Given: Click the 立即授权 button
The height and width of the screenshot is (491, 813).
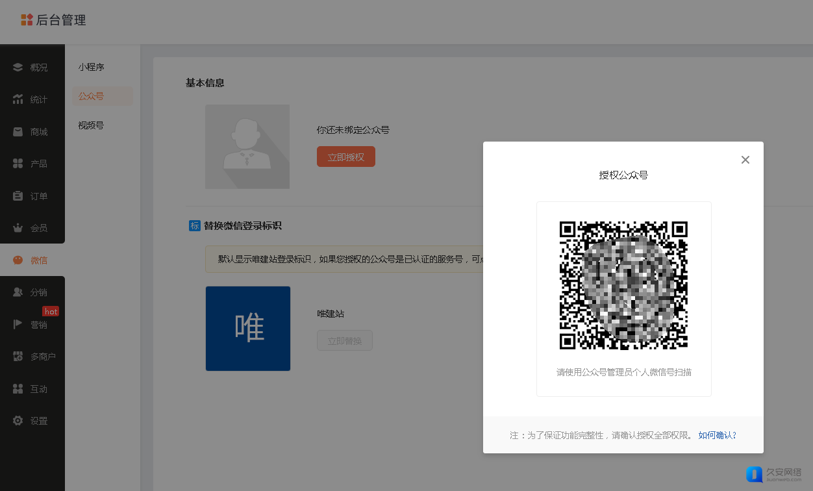Looking at the screenshot, I should [x=346, y=157].
